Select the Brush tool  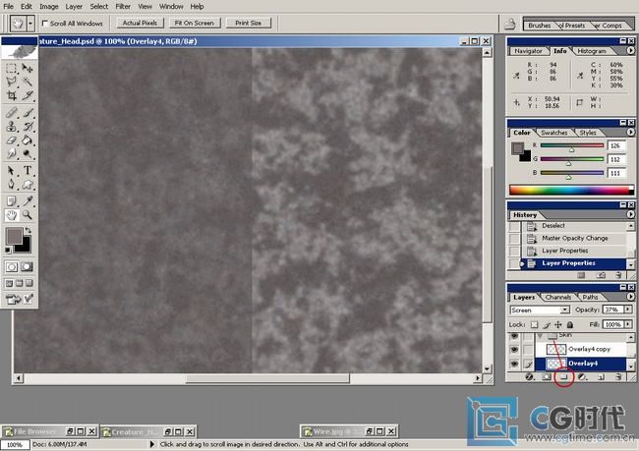pyautogui.click(x=28, y=112)
